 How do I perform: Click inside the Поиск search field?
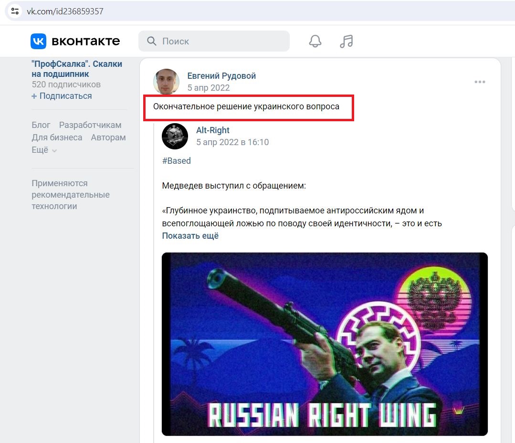pos(214,41)
